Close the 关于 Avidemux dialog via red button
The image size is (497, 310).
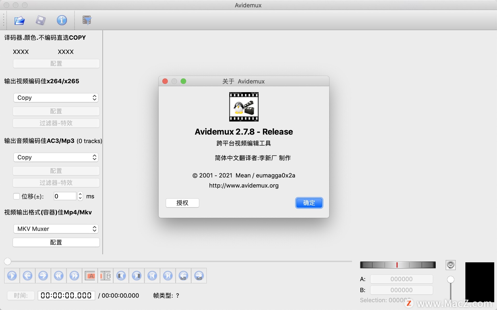click(x=165, y=81)
